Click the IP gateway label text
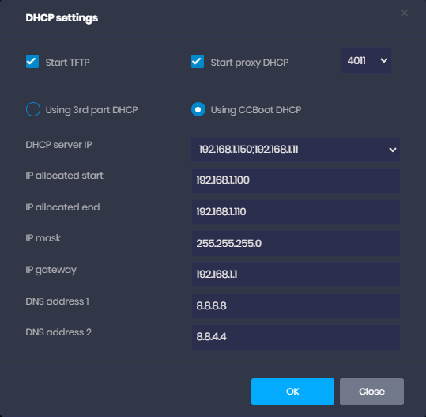 [51, 270]
